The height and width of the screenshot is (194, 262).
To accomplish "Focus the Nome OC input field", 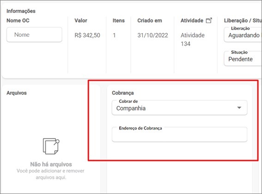I will [x=34, y=35].
